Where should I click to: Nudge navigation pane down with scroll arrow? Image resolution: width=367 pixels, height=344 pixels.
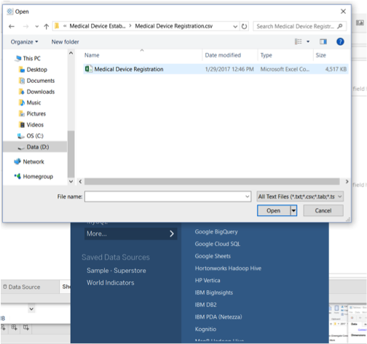point(71,181)
